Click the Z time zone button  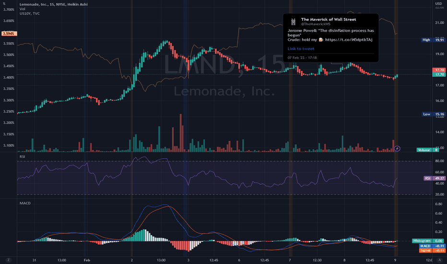click(x=8, y=260)
